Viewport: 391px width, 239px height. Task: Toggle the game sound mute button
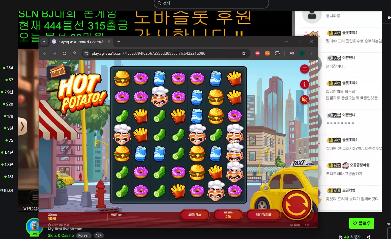(305, 100)
